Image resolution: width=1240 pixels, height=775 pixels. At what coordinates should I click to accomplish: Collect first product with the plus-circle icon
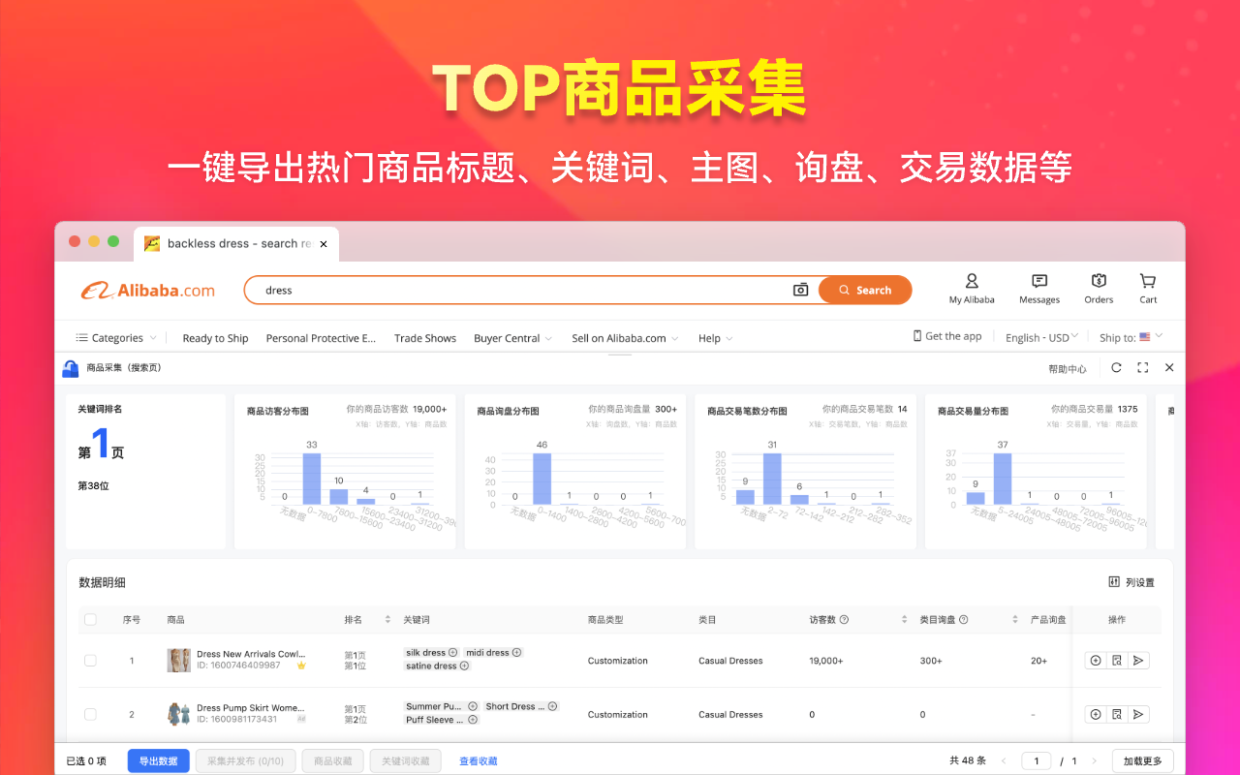(x=1096, y=660)
